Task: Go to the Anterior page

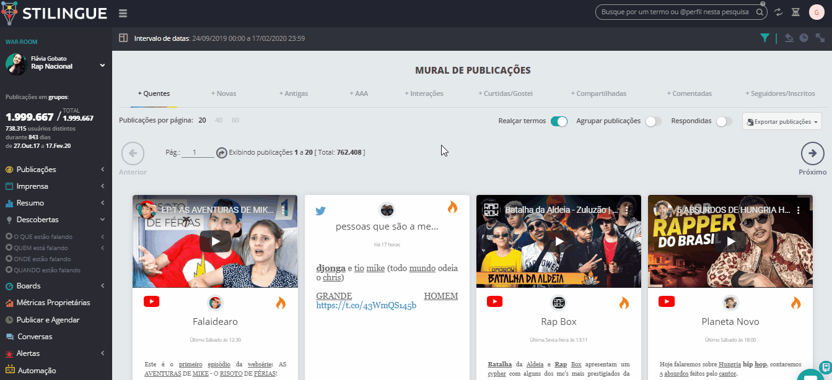Action: pos(133,153)
